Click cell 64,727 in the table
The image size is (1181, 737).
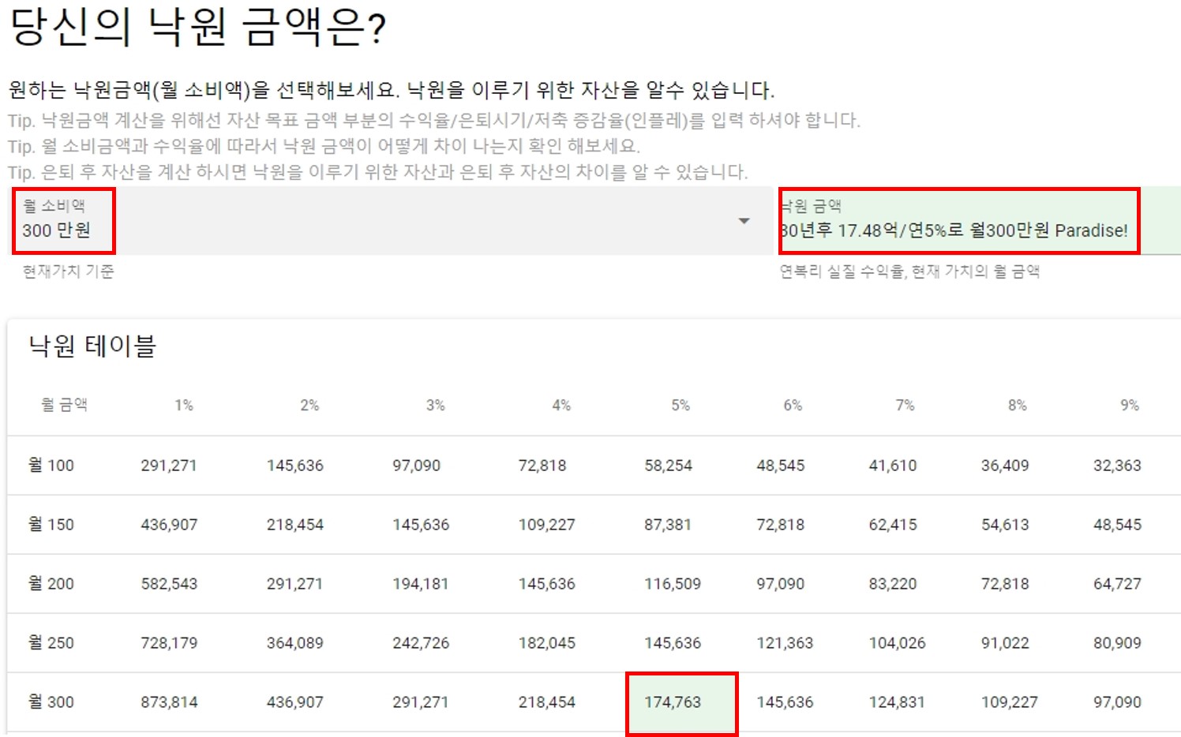pos(1117,584)
